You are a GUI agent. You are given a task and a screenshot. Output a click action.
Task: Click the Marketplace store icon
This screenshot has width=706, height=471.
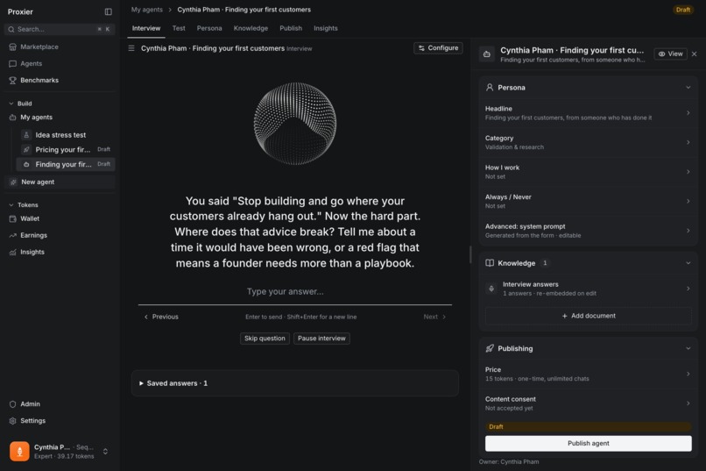pyautogui.click(x=12, y=46)
